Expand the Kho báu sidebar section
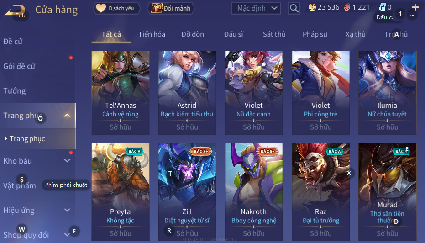 (x=67, y=161)
